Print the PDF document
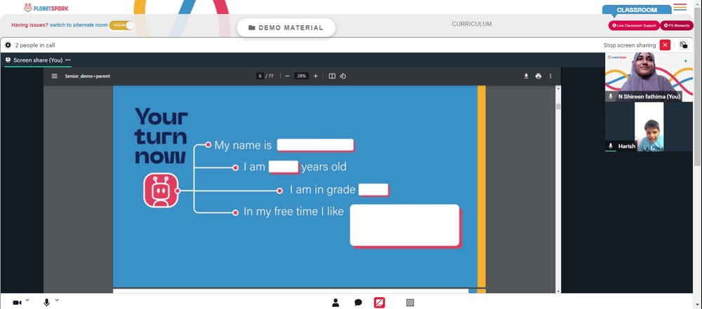The width and height of the screenshot is (702, 309). tap(538, 76)
